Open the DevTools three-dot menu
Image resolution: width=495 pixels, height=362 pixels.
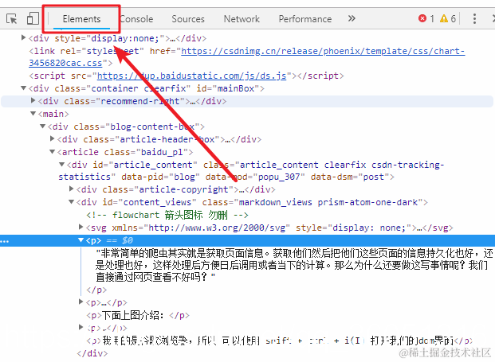click(x=474, y=18)
